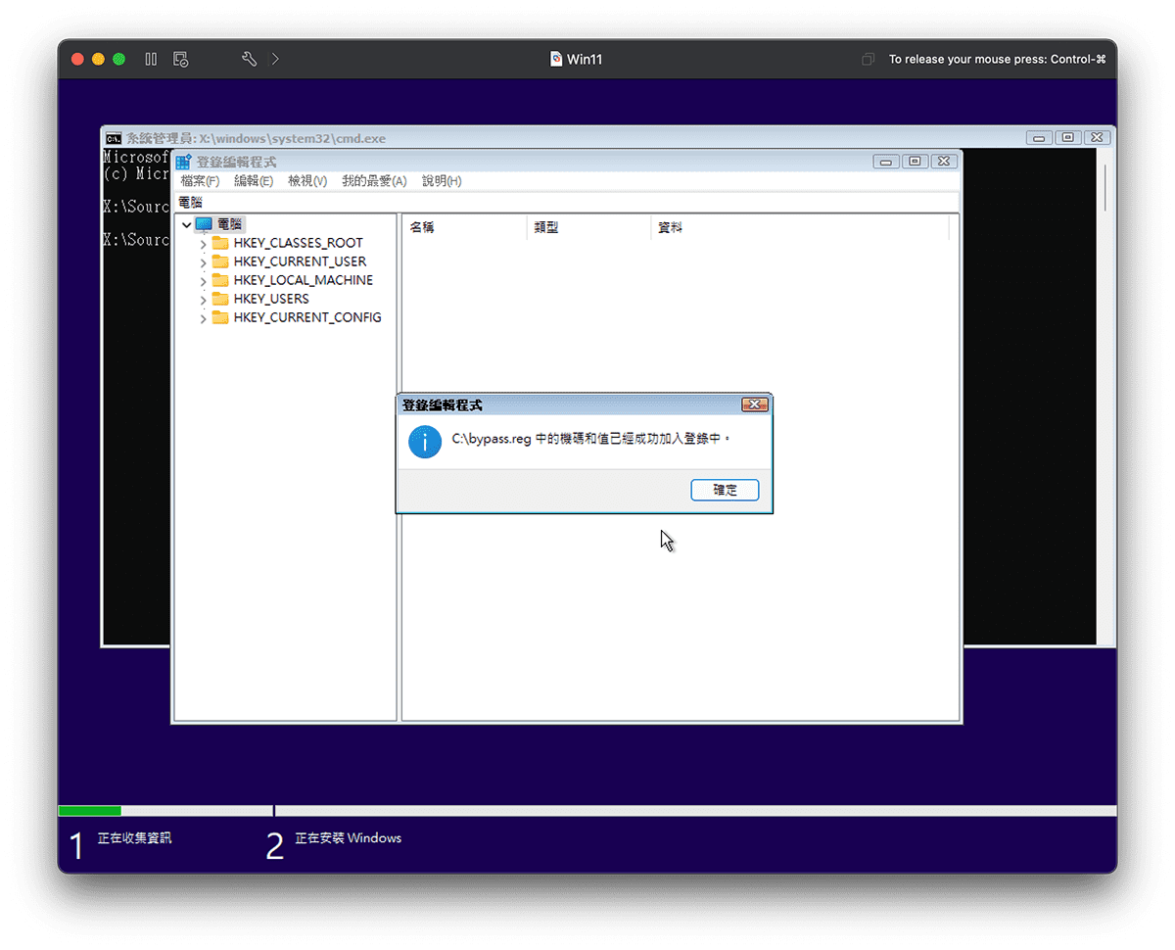Pause the Win11 virtual machine
The image size is (1175, 950).
point(151,59)
